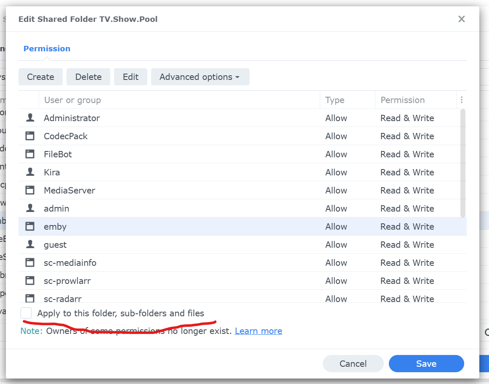Click the guest user icon
Image resolution: width=489 pixels, height=384 pixels.
30,245
